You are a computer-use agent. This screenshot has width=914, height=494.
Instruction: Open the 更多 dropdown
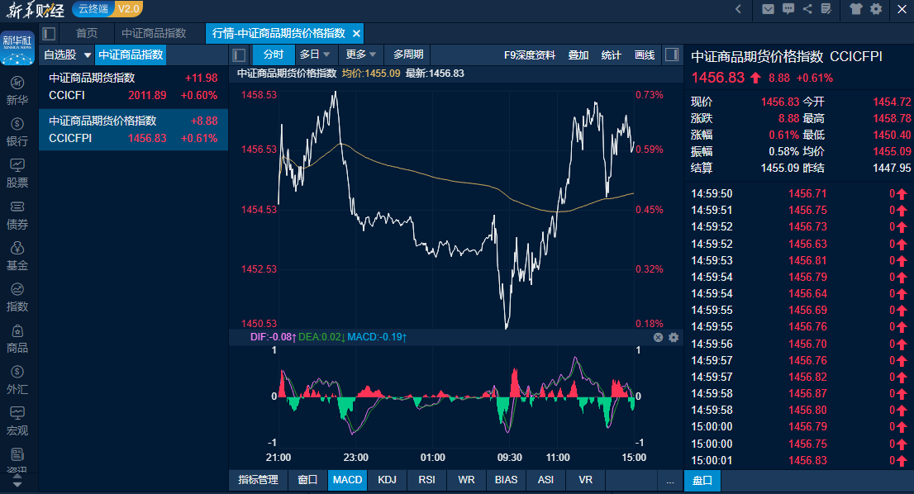click(361, 55)
